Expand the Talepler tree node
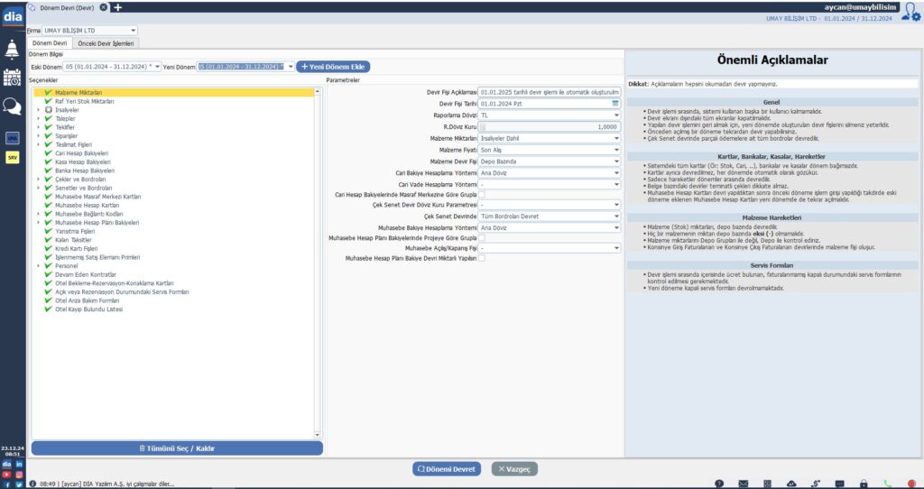 tap(39, 119)
